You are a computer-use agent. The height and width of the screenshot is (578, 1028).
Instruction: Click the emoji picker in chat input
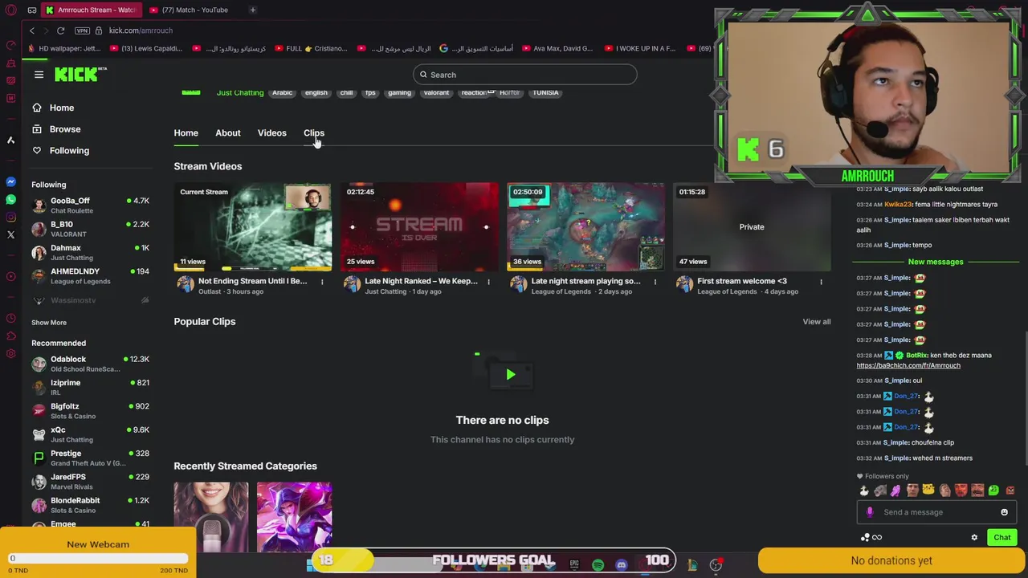[x=1004, y=512]
